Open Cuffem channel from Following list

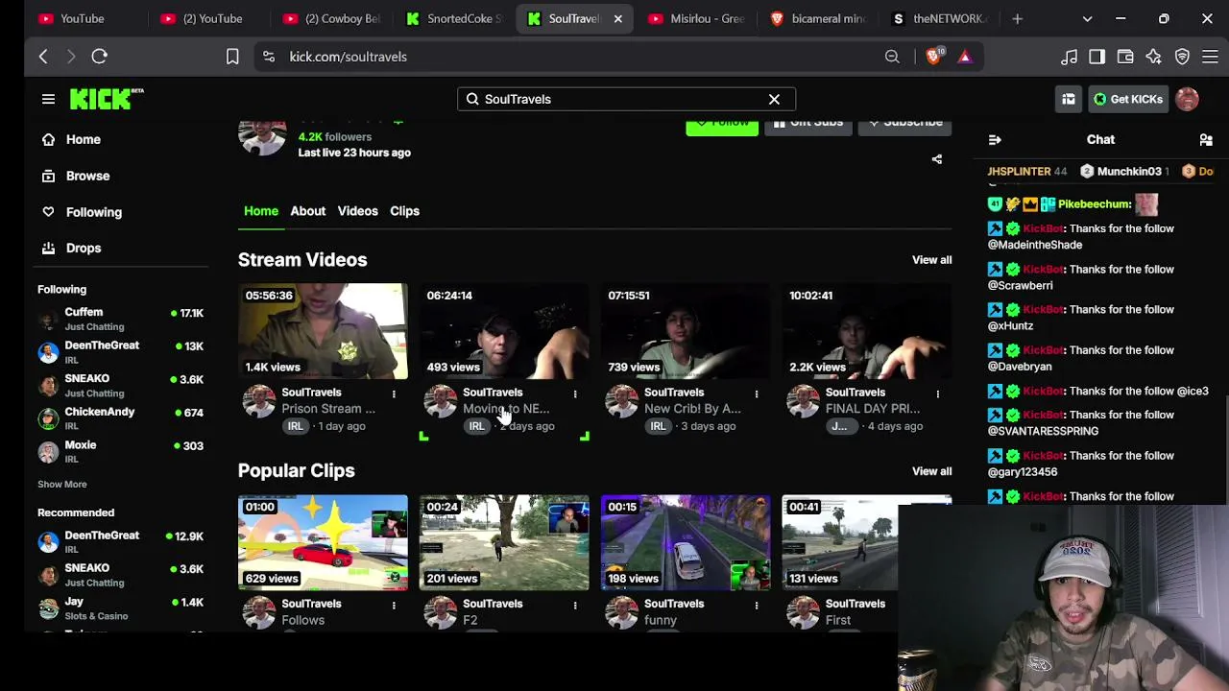click(x=120, y=319)
